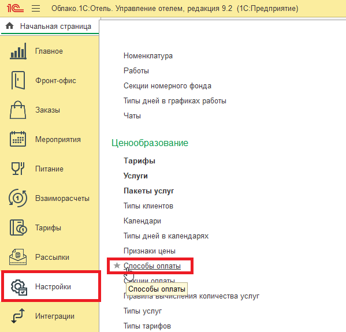The image size is (346, 332).
Task: Open the Настройки section
Action: tap(51, 286)
